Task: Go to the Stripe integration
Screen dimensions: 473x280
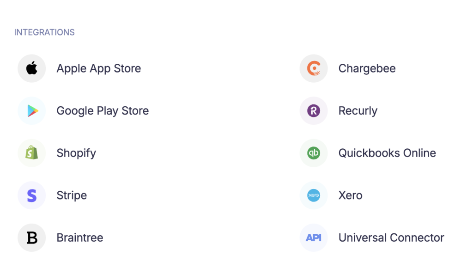Action: tap(72, 195)
